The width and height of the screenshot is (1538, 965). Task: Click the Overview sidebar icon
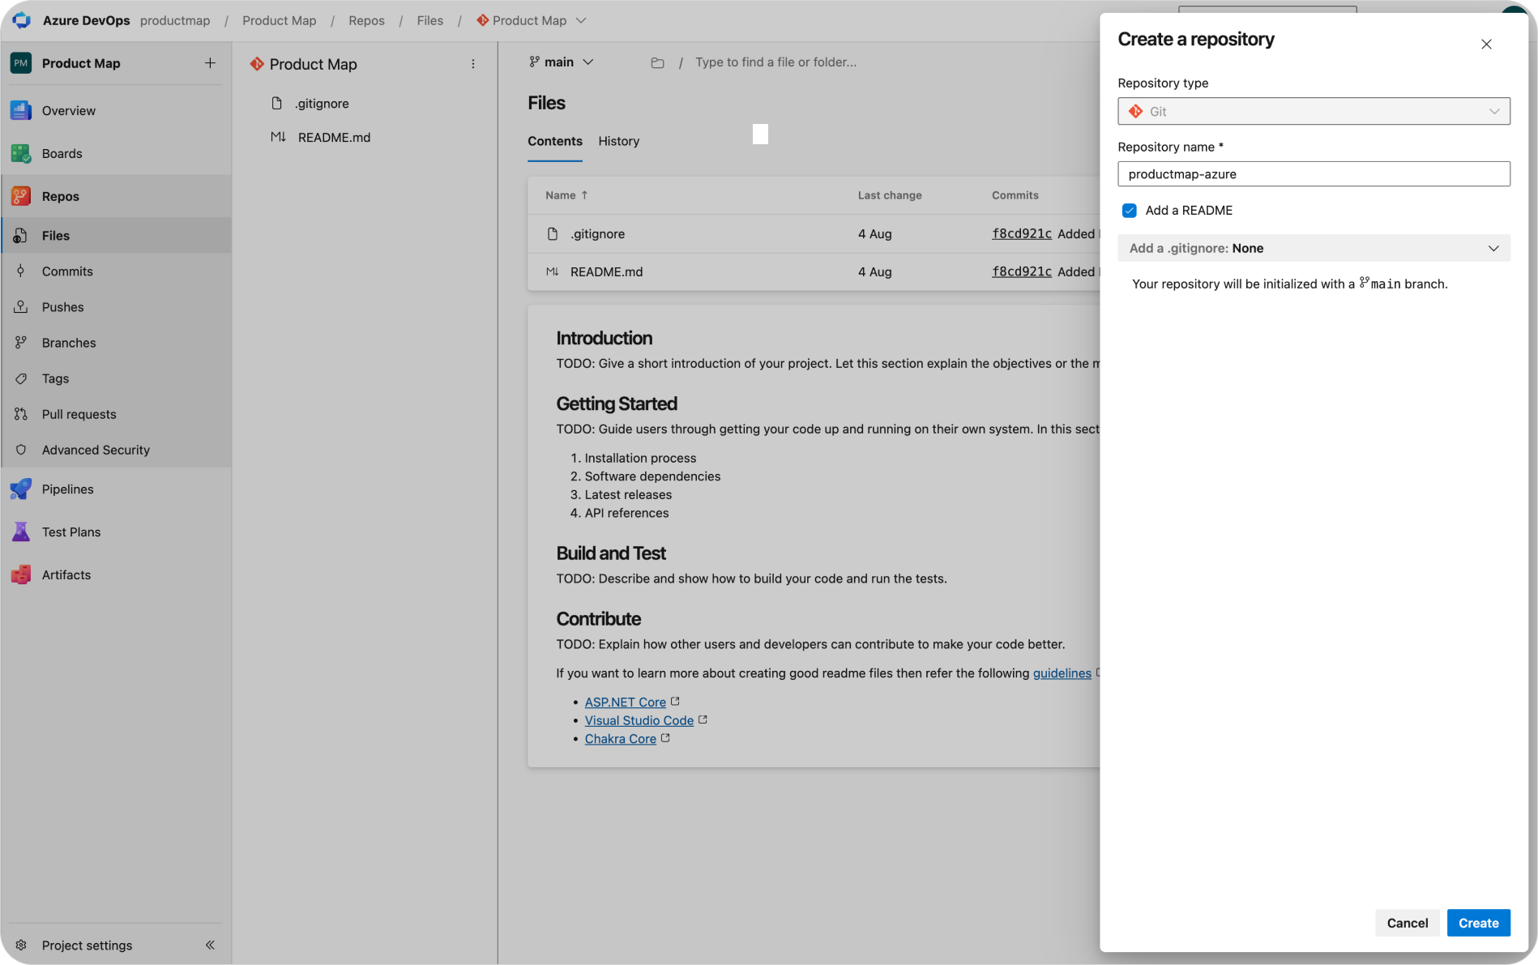(x=21, y=110)
